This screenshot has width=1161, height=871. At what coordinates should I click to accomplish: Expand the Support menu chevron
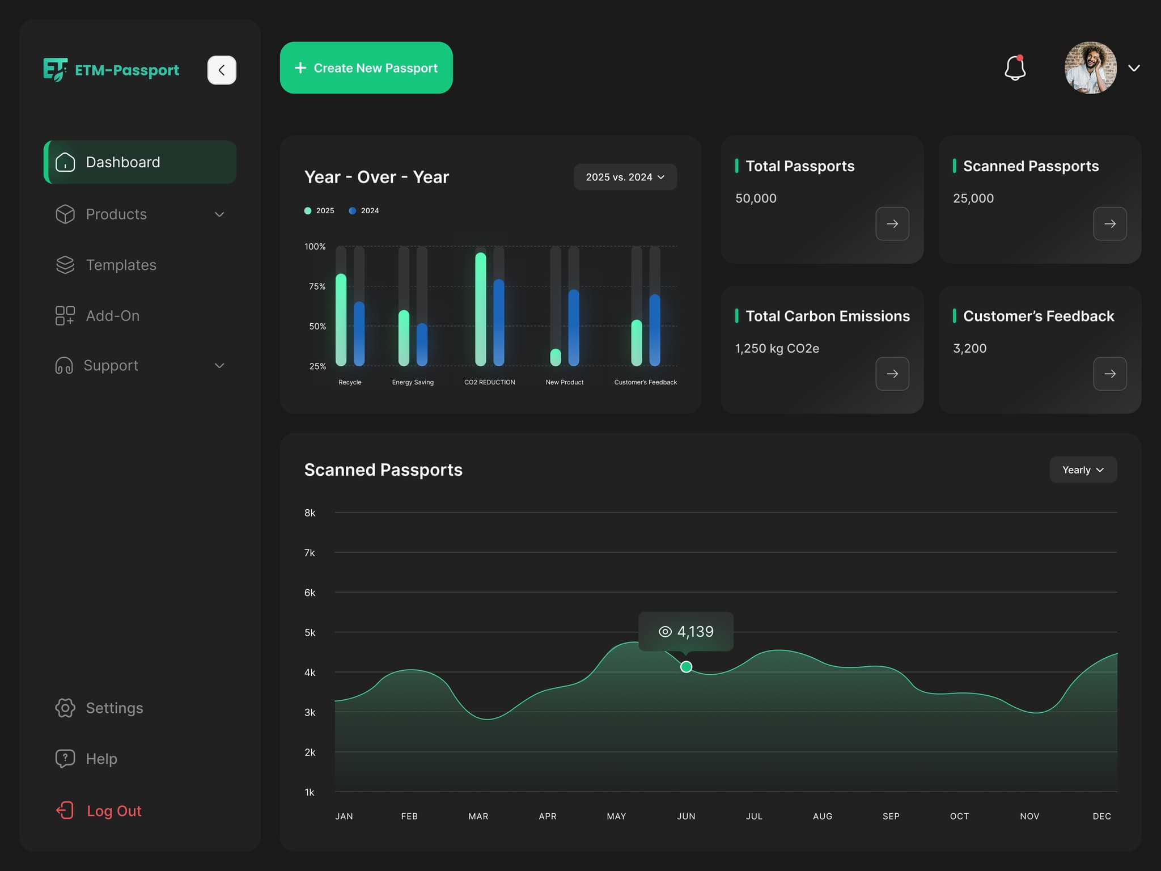click(219, 366)
